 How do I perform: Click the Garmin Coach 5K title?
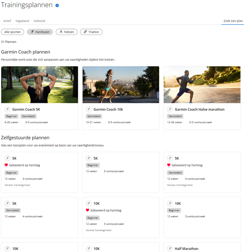pyautogui.click(x=26, y=109)
